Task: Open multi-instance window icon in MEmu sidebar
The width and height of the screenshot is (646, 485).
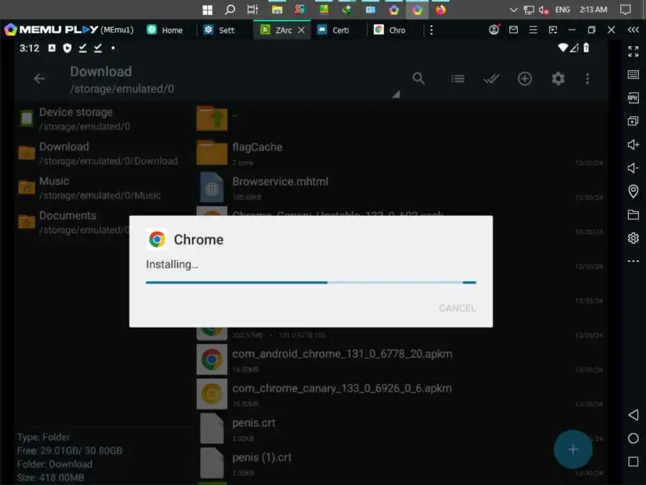Action: [x=633, y=121]
